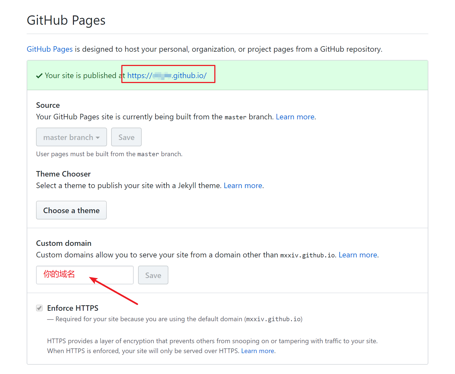
Task: Click Save button next to custom domain
Action: point(153,275)
